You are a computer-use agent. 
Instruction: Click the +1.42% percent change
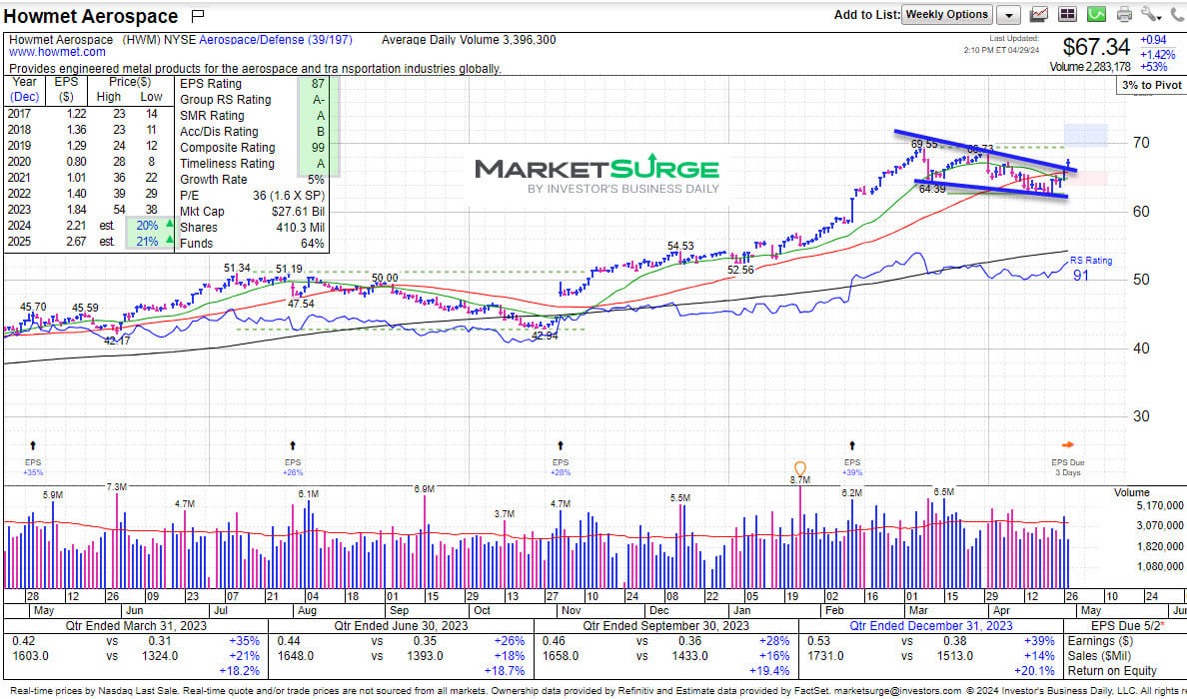point(1157,55)
